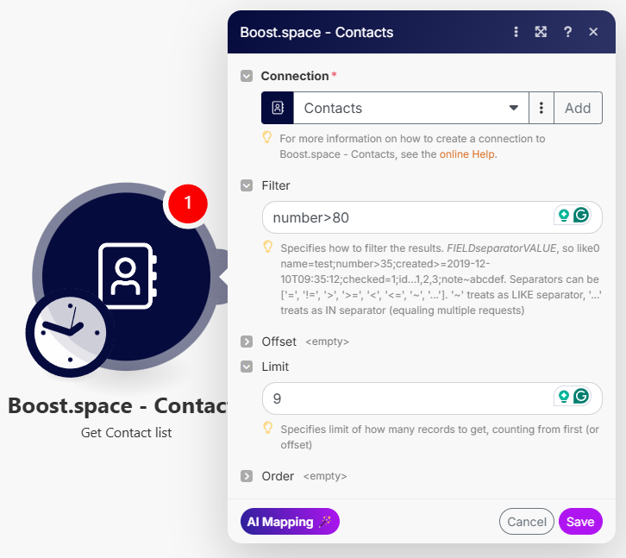The image size is (626, 558).
Task: Open help via the question mark icon
Action: point(567,32)
